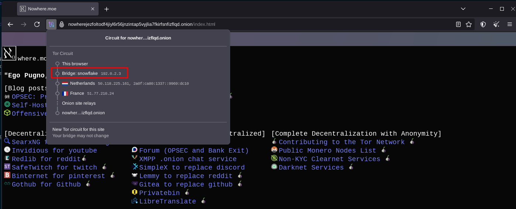
Task: Select the Nowhere.moe tab
Action: [58, 8]
